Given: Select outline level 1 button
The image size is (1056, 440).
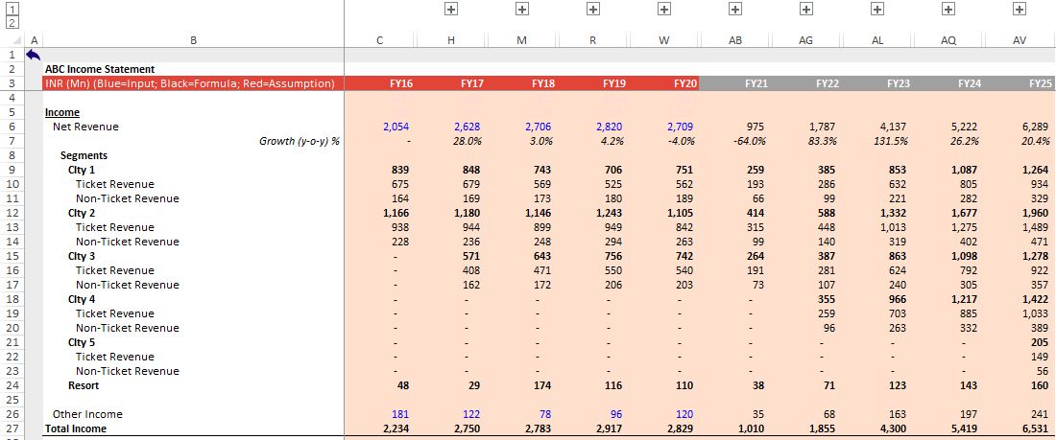Looking at the screenshot, I should click(x=12, y=9).
